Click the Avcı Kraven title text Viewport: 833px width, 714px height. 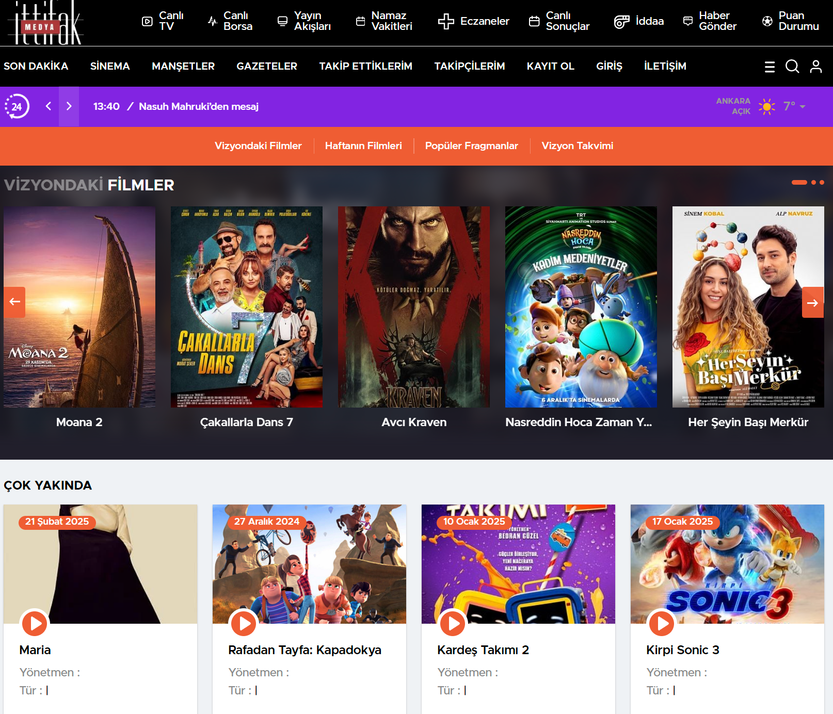click(414, 422)
